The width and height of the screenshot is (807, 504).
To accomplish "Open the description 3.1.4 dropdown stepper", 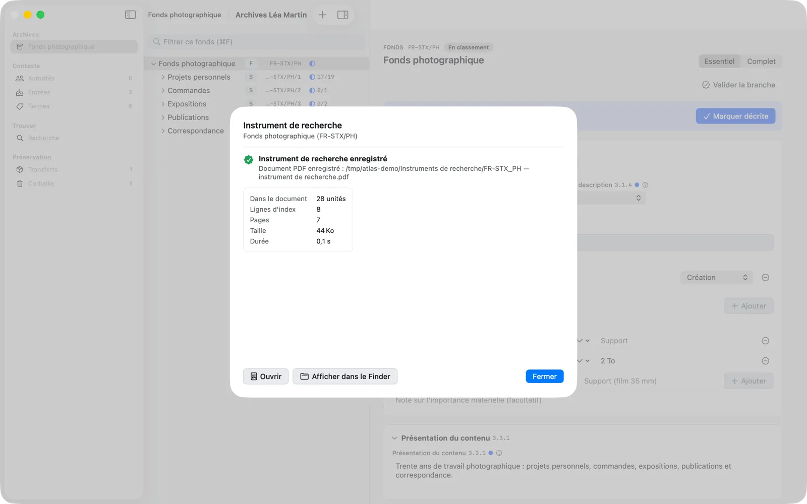I will tap(639, 198).
